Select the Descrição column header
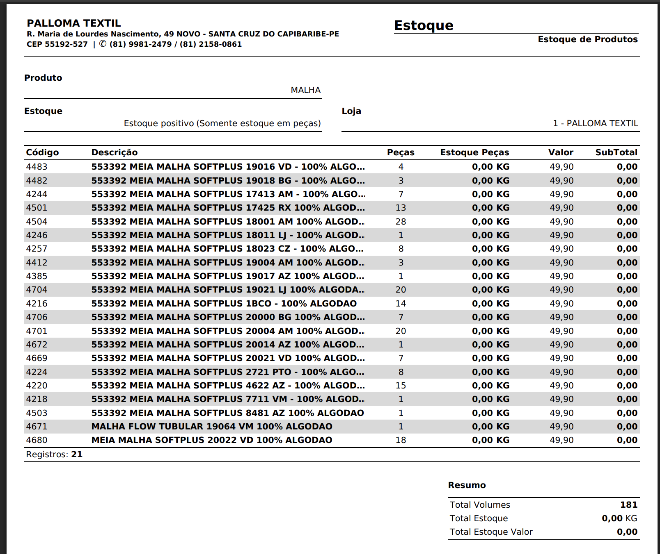This screenshot has width=660, height=554. (114, 152)
